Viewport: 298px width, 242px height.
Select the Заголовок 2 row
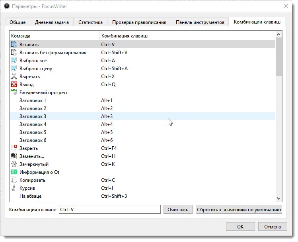point(142,108)
